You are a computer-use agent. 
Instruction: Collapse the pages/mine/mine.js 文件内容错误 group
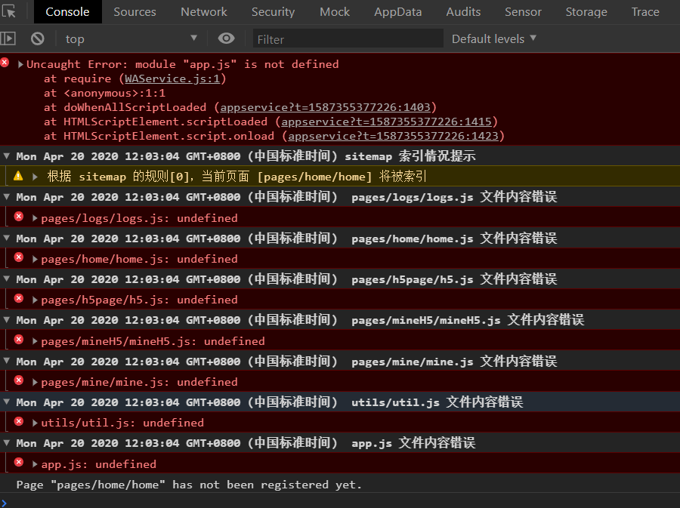(x=7, y=361)
